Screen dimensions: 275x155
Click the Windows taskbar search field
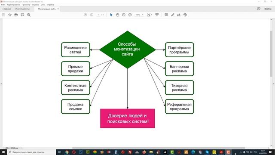(x=31, y=152)
